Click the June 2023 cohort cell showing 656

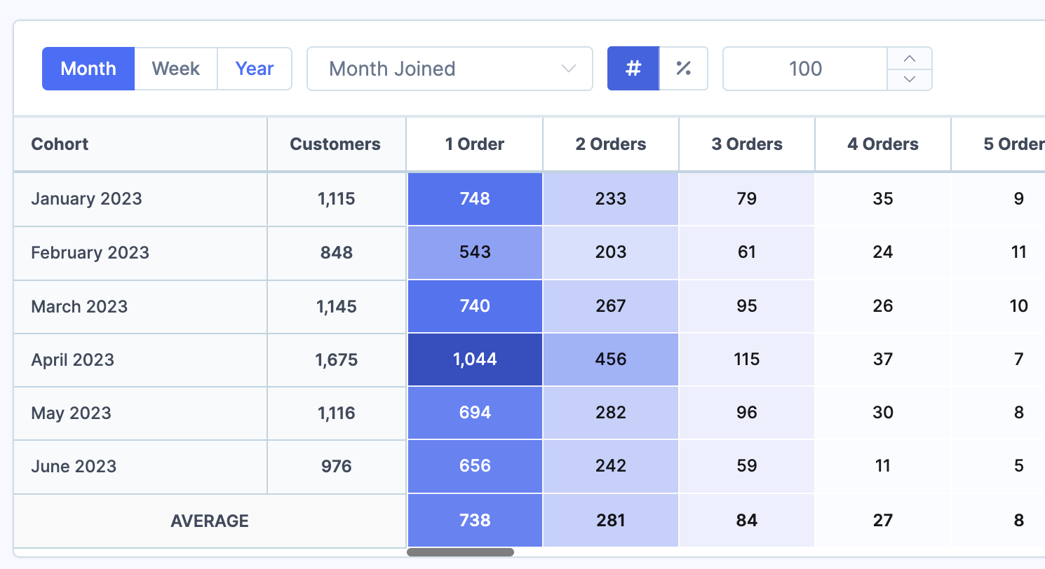click(x=474, y=466)
